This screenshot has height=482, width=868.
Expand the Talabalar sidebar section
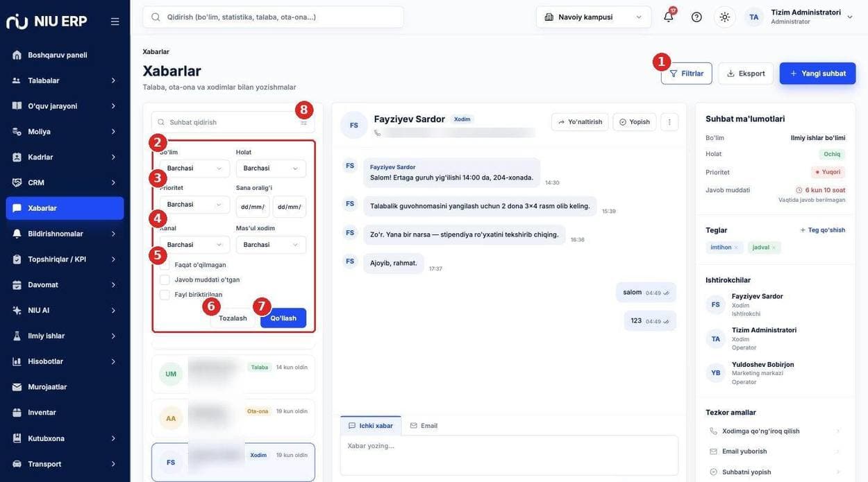(x=65, y=80)
